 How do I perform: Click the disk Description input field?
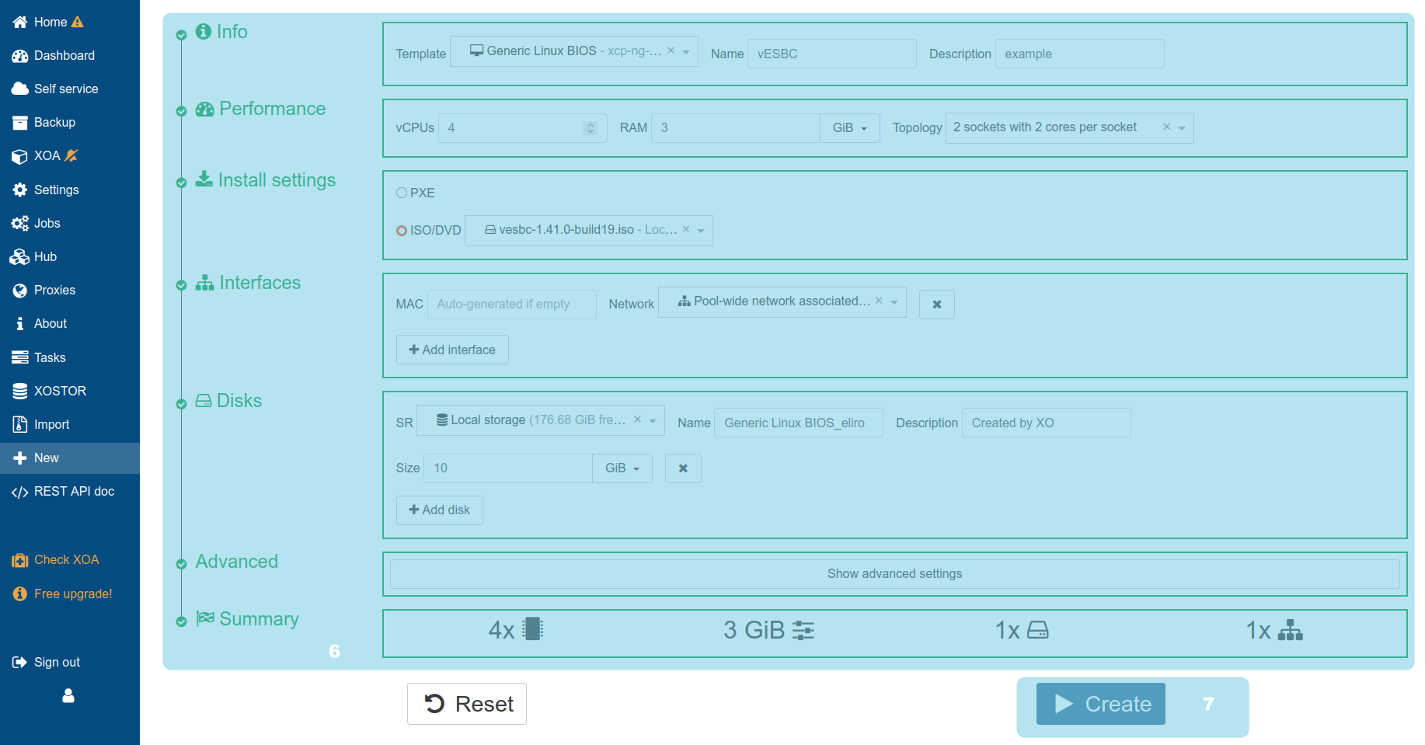tap(1047, 423)
